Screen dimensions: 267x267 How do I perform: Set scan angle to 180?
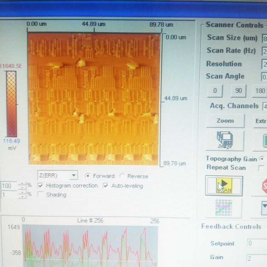click(x=260, y=91)
